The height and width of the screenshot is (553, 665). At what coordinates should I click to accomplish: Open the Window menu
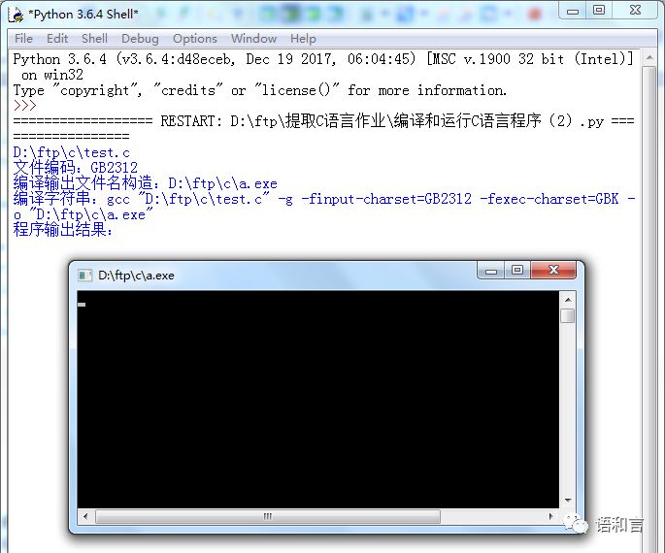(253, 39)
